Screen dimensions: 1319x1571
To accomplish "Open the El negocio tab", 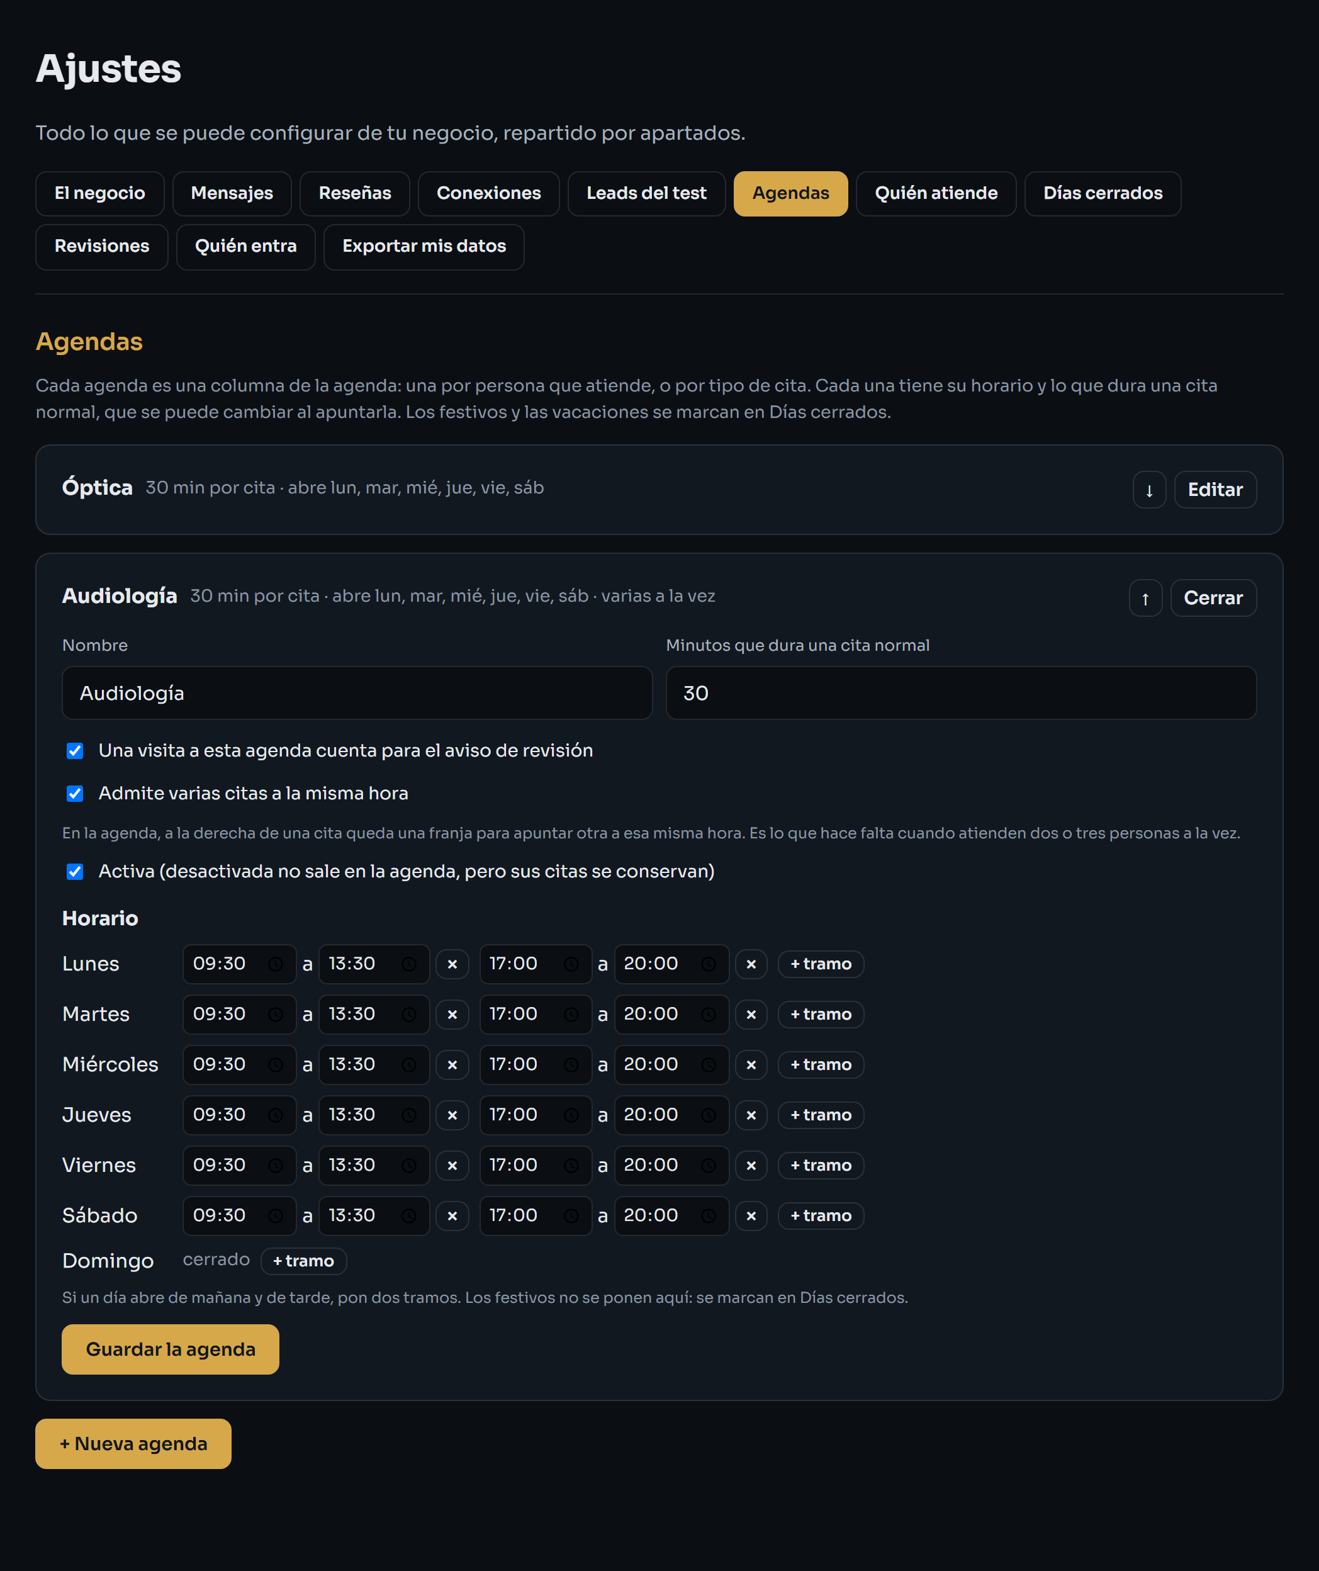I will point(99,194).
